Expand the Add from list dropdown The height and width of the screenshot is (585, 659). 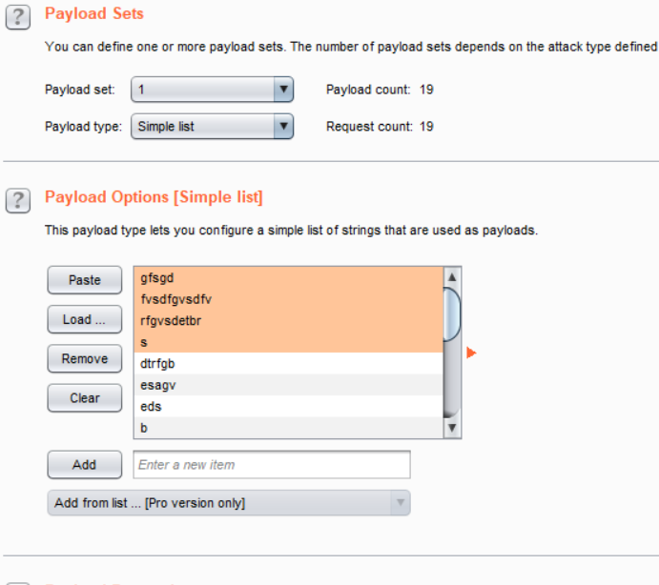point(229,503)
